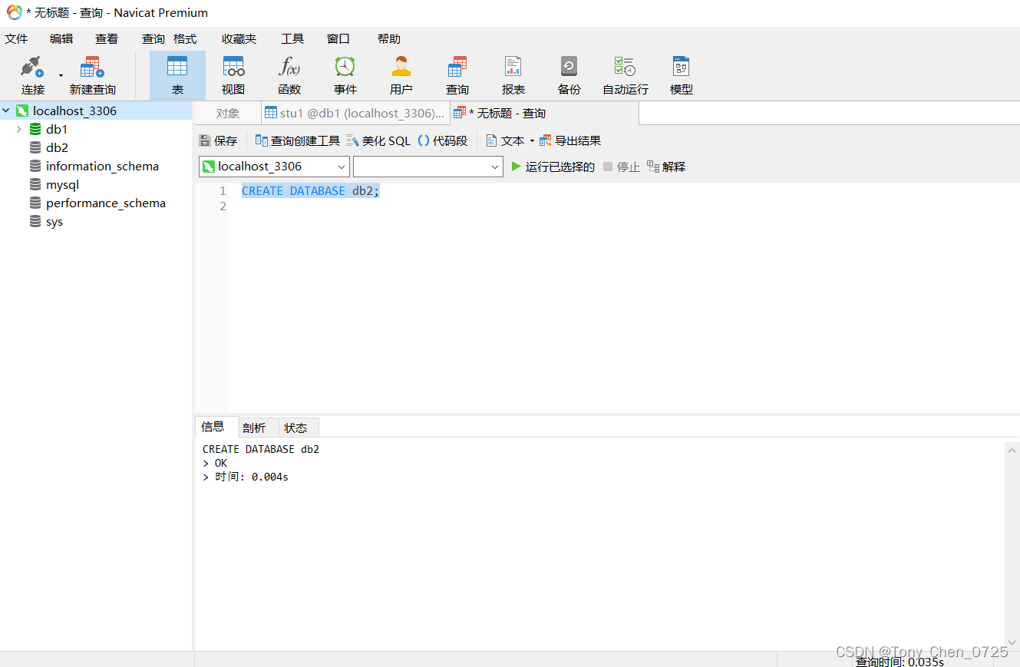Screen dimensions: 1020x667
Task: Open the Tools (工具) menu
Action: tap(292, 38)
